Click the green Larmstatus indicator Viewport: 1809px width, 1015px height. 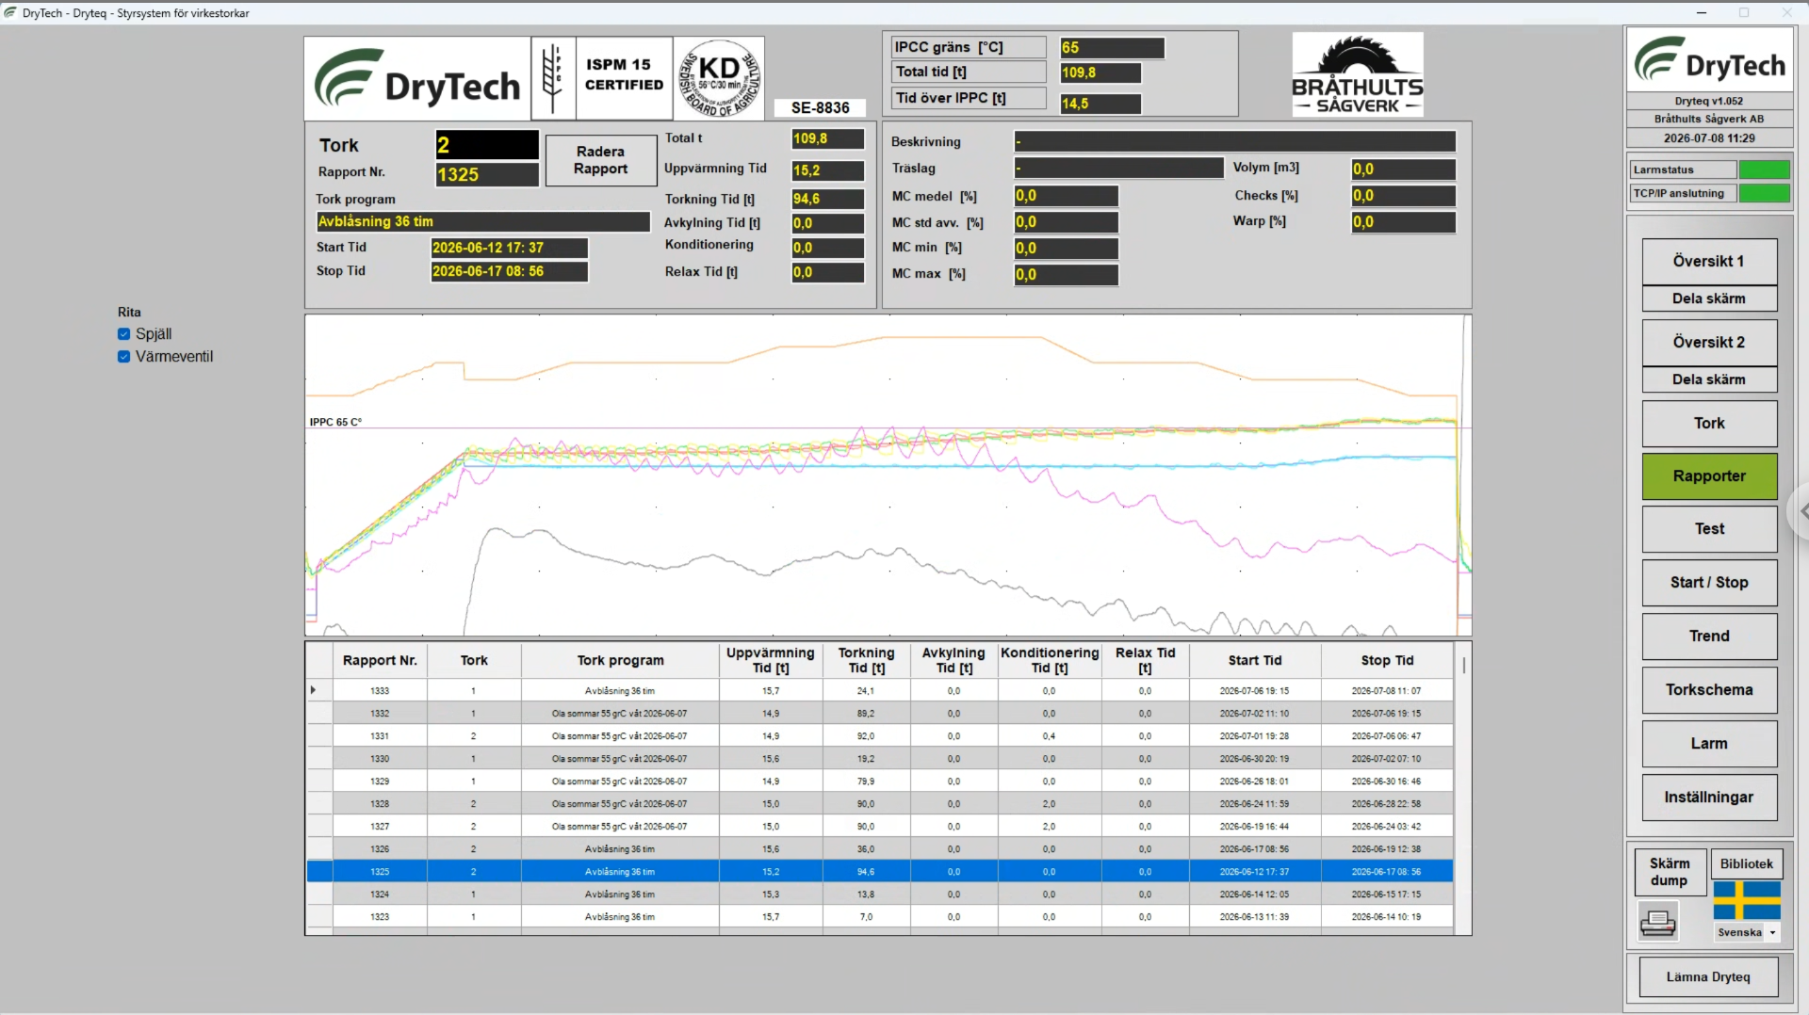coord(1764,169)
